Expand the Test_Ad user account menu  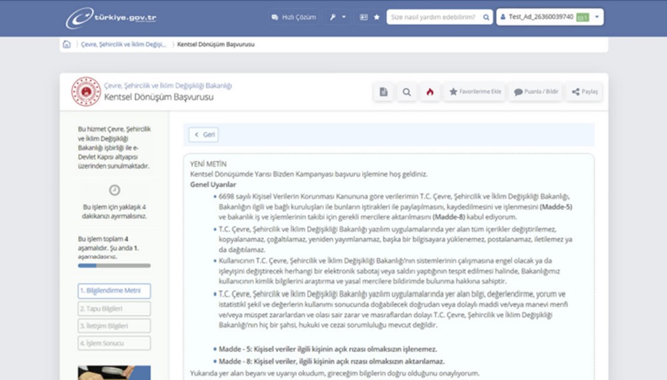click(x=550, y=17)
